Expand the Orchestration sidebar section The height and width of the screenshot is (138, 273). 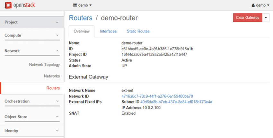coord(32,101)
